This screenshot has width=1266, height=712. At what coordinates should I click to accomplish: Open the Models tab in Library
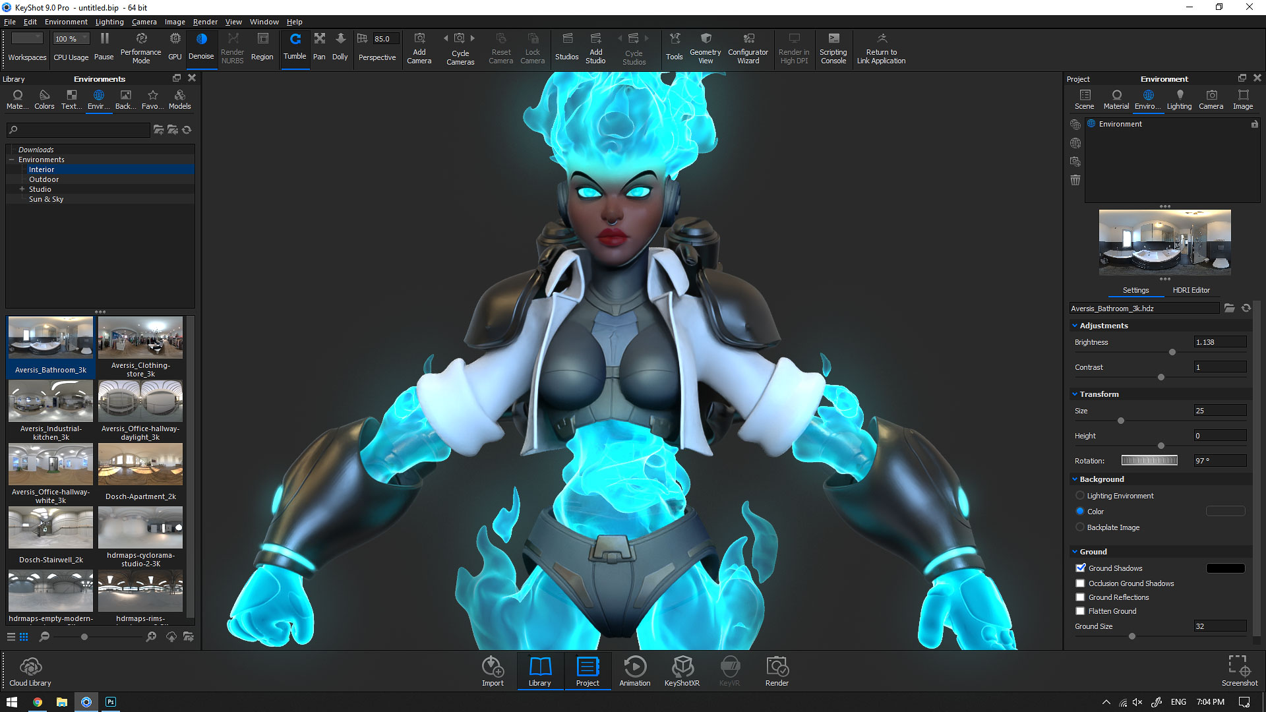(179, 100)
